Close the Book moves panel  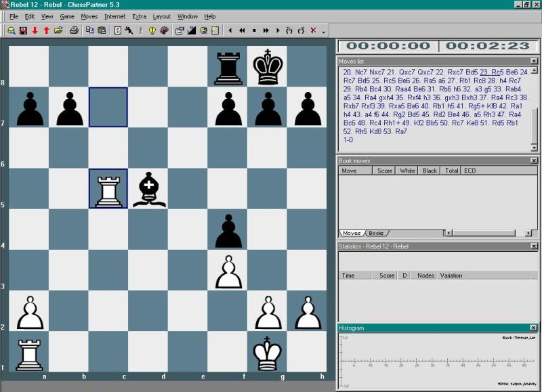(x=533, y=160)
